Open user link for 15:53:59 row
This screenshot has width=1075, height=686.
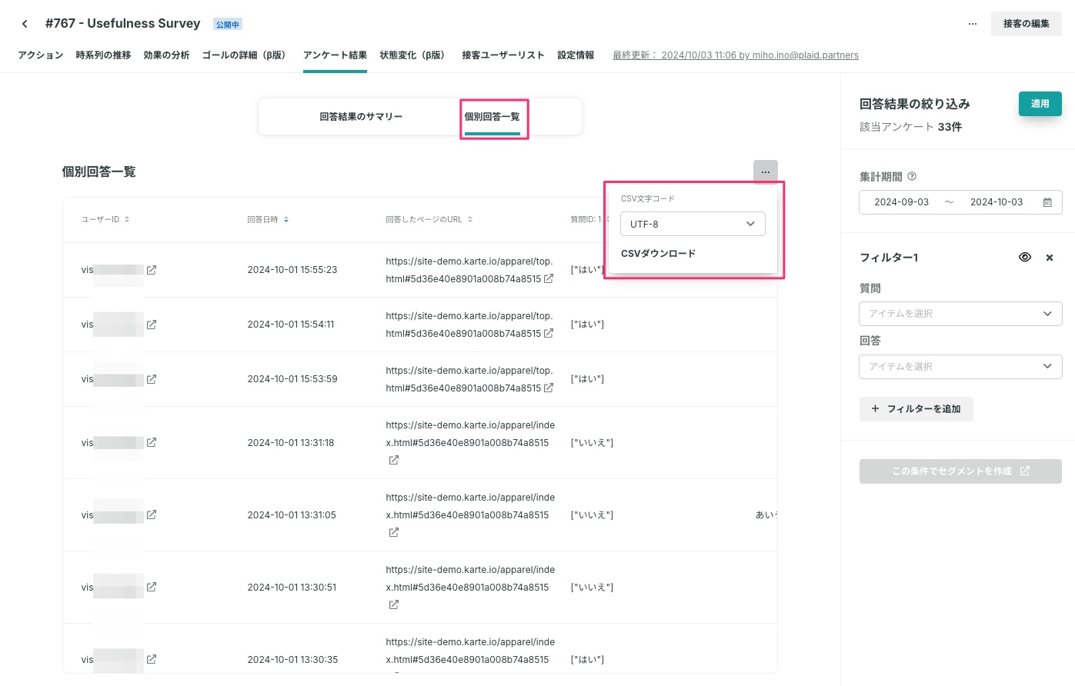[152, 379]
